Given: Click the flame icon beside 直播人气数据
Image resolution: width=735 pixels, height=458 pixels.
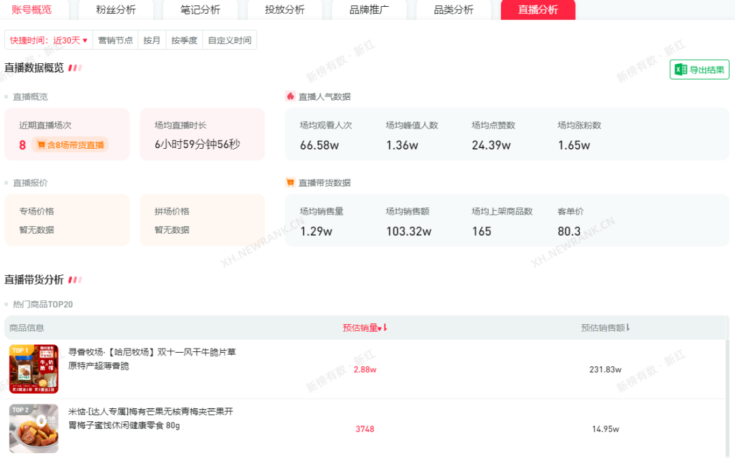Looking at the screenshot, I should point(291,96).
